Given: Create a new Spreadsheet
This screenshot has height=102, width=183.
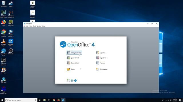Looking at the screenshot, I should [73, 58].
